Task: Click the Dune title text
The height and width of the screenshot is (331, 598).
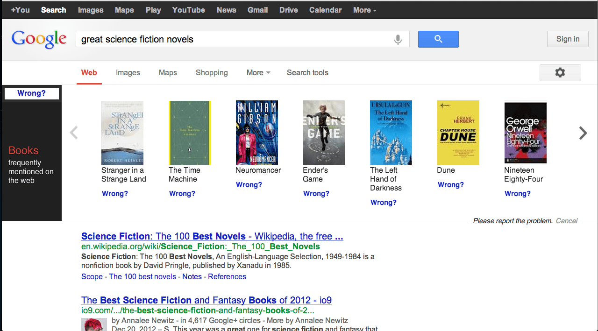Action: 446,170
